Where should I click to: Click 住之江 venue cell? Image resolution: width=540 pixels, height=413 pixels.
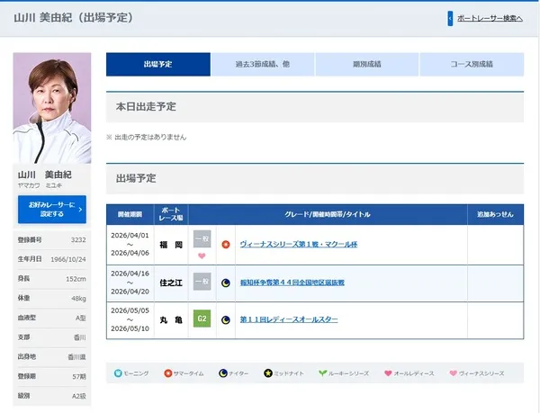pyautogui.click(x=171, y=283)
